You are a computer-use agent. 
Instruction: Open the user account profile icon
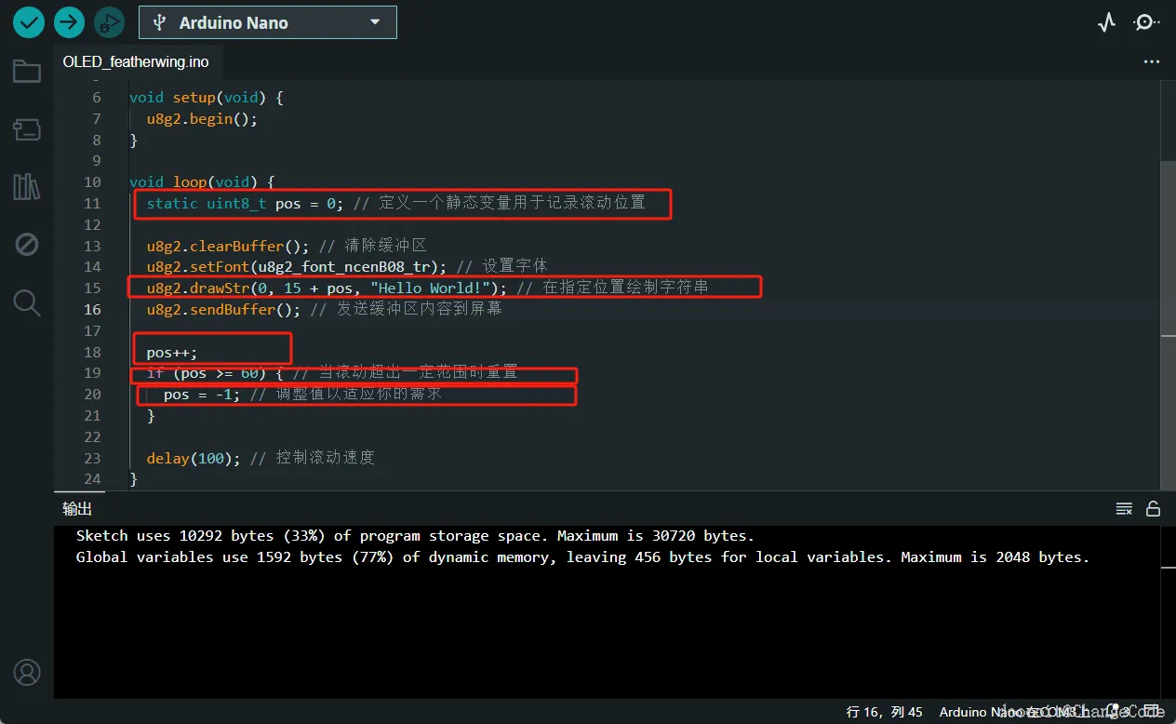point(27,672)
